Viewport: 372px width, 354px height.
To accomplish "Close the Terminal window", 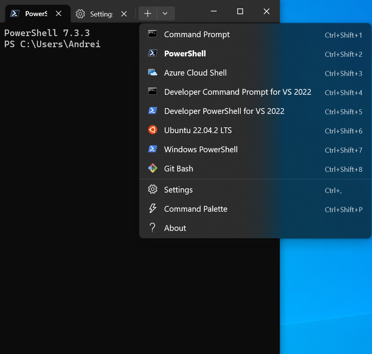I will click(x=266, y=11).
